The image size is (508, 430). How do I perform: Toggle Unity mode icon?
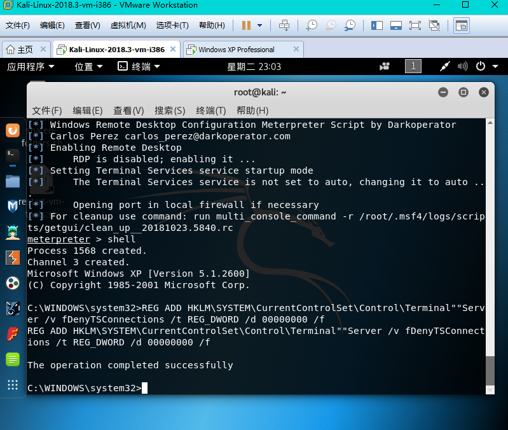(434, 25)
